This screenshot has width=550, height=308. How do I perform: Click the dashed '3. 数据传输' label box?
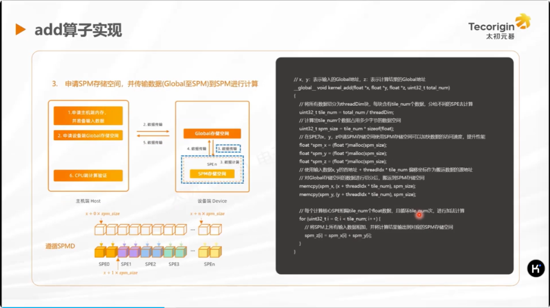tap(228, 148)
